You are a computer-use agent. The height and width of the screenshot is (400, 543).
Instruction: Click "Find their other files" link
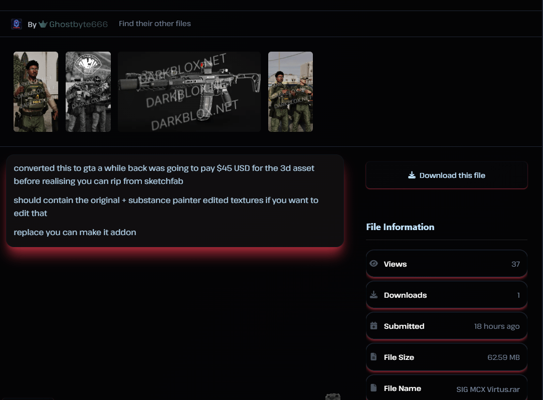(154, 24)
